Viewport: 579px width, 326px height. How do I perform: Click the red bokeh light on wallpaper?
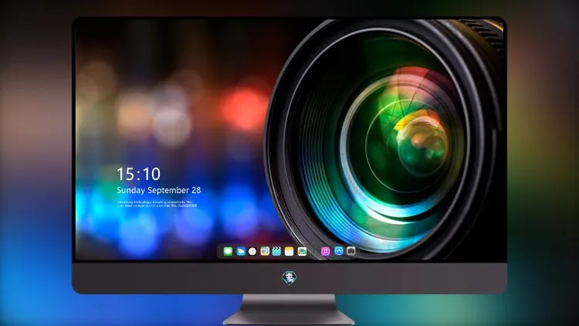245,108
